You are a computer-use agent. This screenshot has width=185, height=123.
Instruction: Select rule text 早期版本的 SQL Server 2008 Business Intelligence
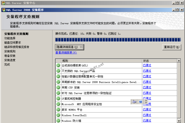[101, 82]
